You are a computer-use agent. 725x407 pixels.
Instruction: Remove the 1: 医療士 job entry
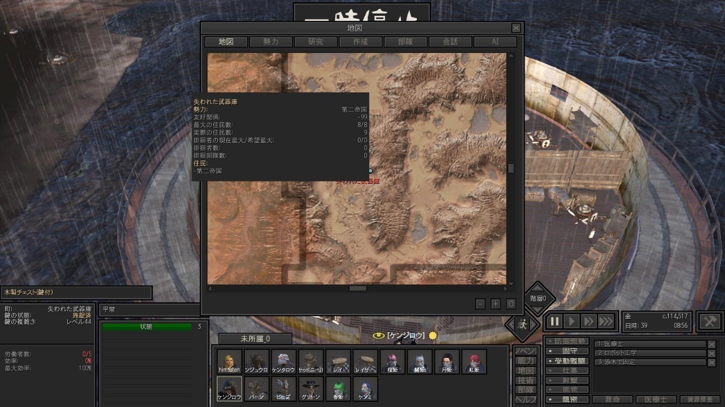click(x=711, y=344)
